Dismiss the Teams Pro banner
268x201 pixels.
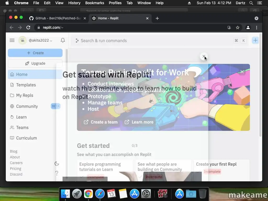(242, 72)
